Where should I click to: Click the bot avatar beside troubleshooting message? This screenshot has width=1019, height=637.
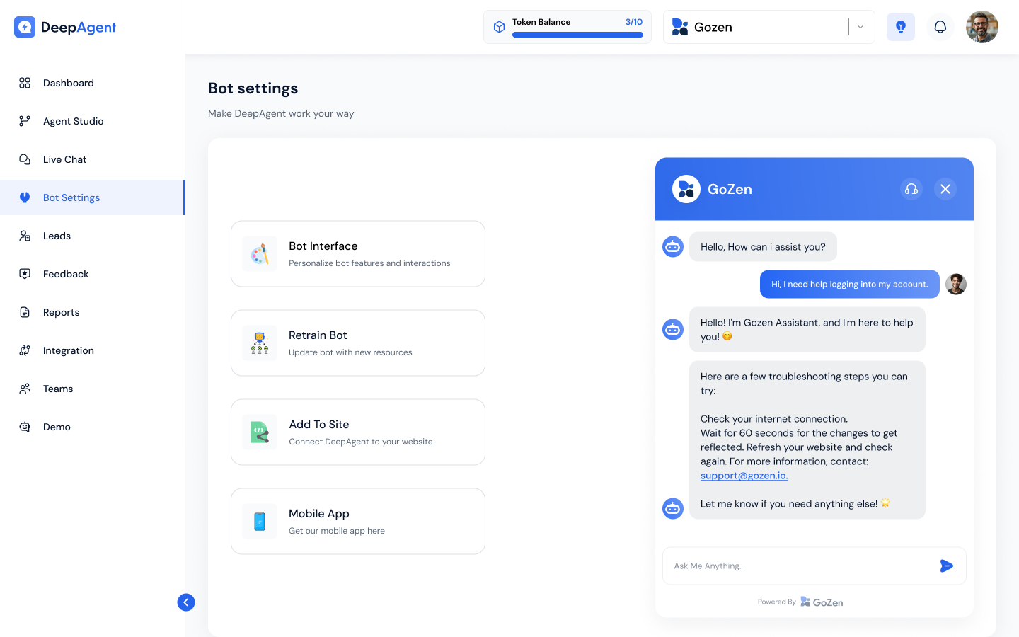point(673,508)
